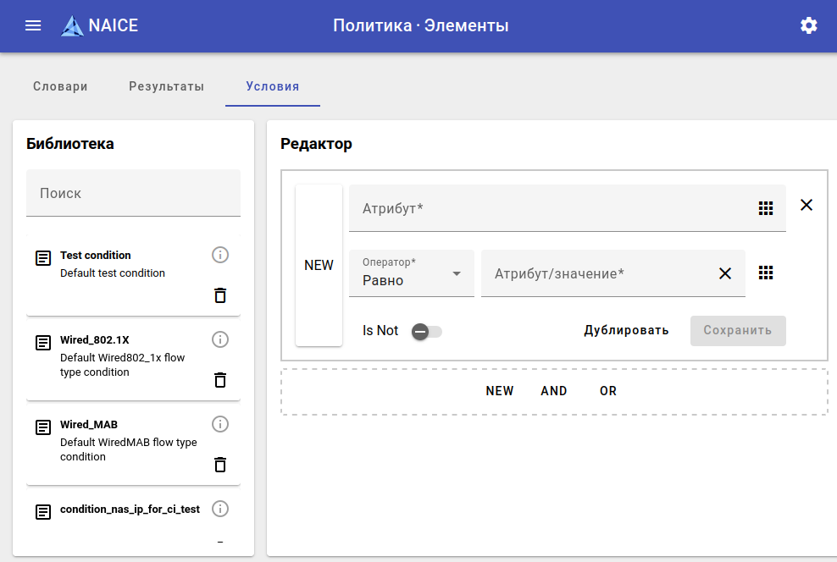Open the hamburger navigation menu

point(33,25)
